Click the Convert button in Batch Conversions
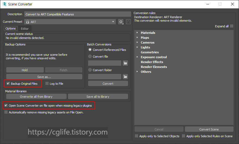This screenshot has width=239, height=144. pos(108,83)
